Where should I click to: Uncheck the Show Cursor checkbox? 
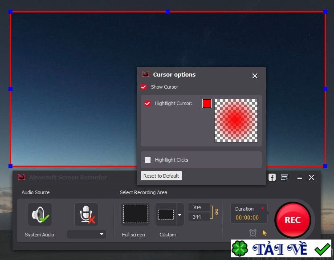click(144, 87)
